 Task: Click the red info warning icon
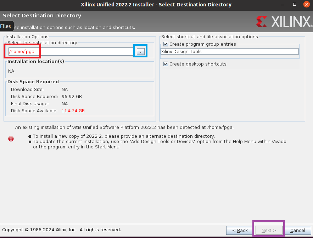click(11, 138)
